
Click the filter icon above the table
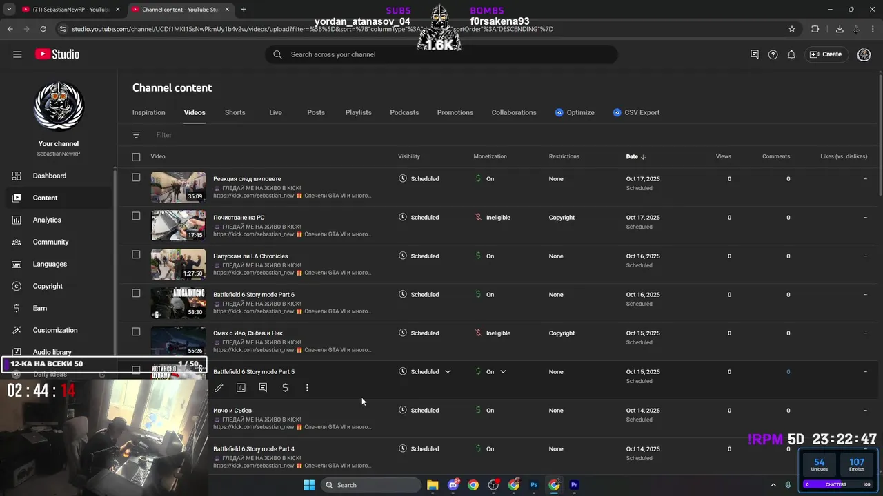[x=136, y=135]
